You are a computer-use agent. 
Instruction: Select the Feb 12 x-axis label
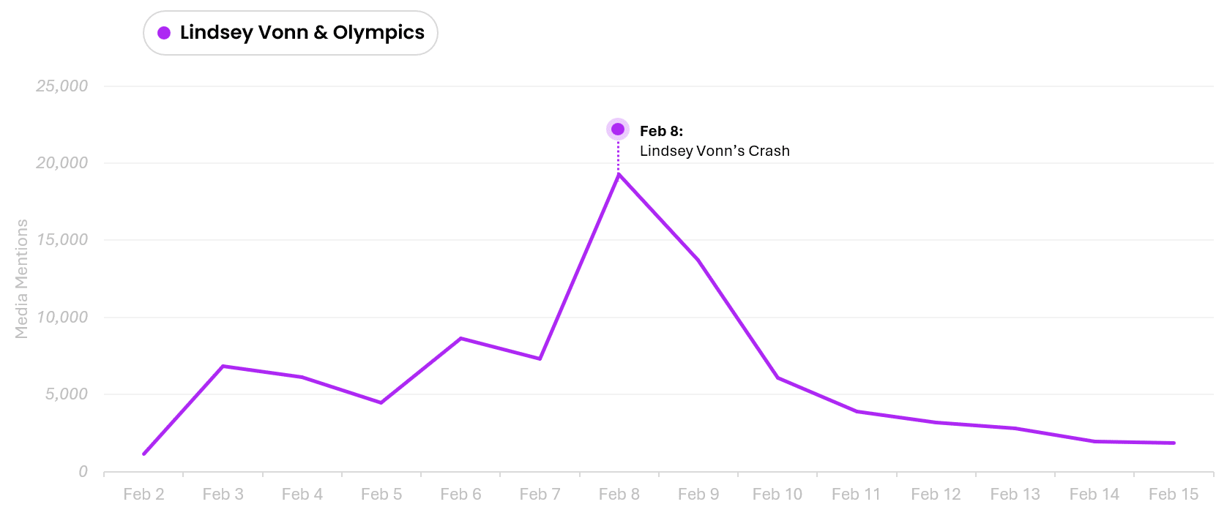936,495
